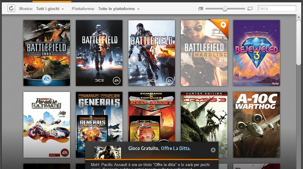Select the Battlefield Hardline Beta cover
This screenshot has width=303, height=169.
click(x=204, y=53)
